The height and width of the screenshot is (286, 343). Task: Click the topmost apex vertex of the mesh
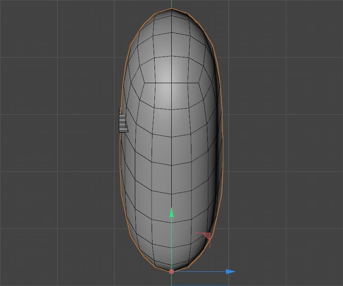point(171,9)
